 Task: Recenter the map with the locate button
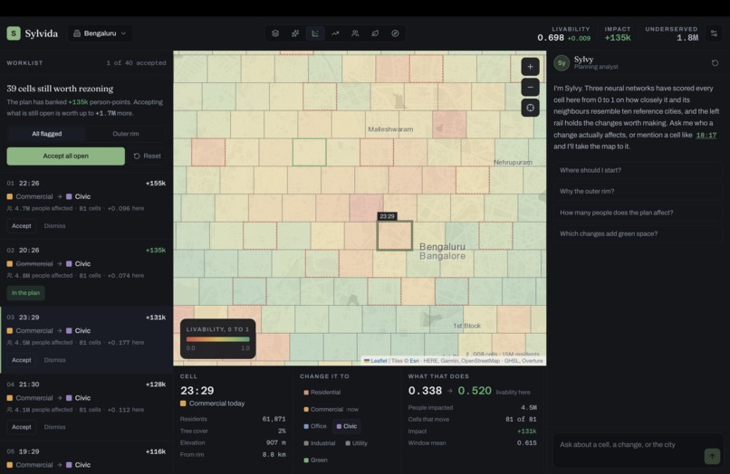530,108
